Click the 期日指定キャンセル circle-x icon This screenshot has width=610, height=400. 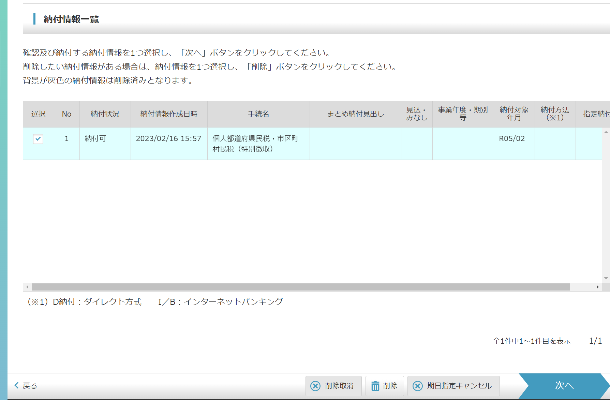coord(418,386)
